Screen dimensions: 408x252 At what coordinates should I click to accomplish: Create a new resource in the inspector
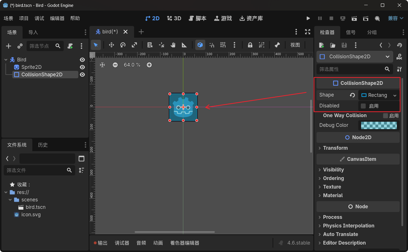click(321, 45)
